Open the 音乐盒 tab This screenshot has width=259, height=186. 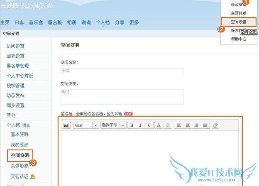[36, 22]
